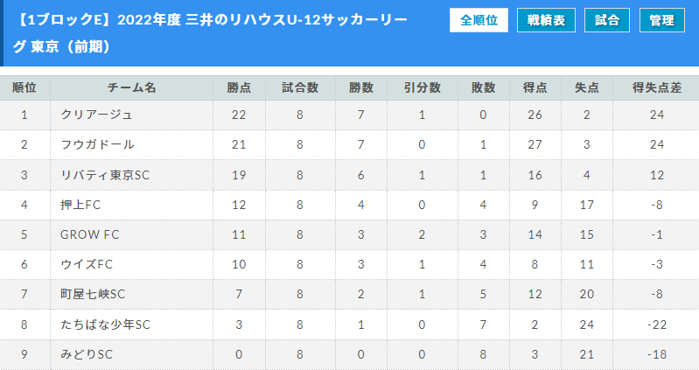Click the 得失点差 column header
This screenshot has height=370, width=699.
tap(657, 87)
